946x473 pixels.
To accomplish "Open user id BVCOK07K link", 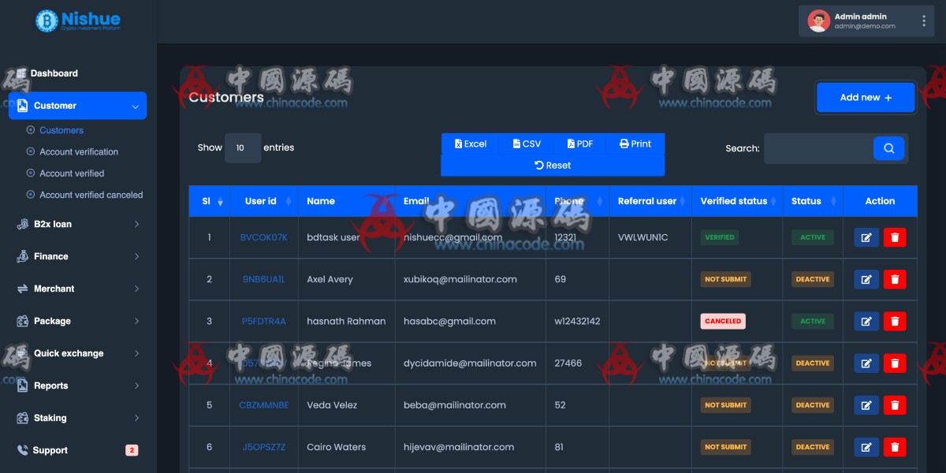I will pyautogui.click(x=263, y=237).
